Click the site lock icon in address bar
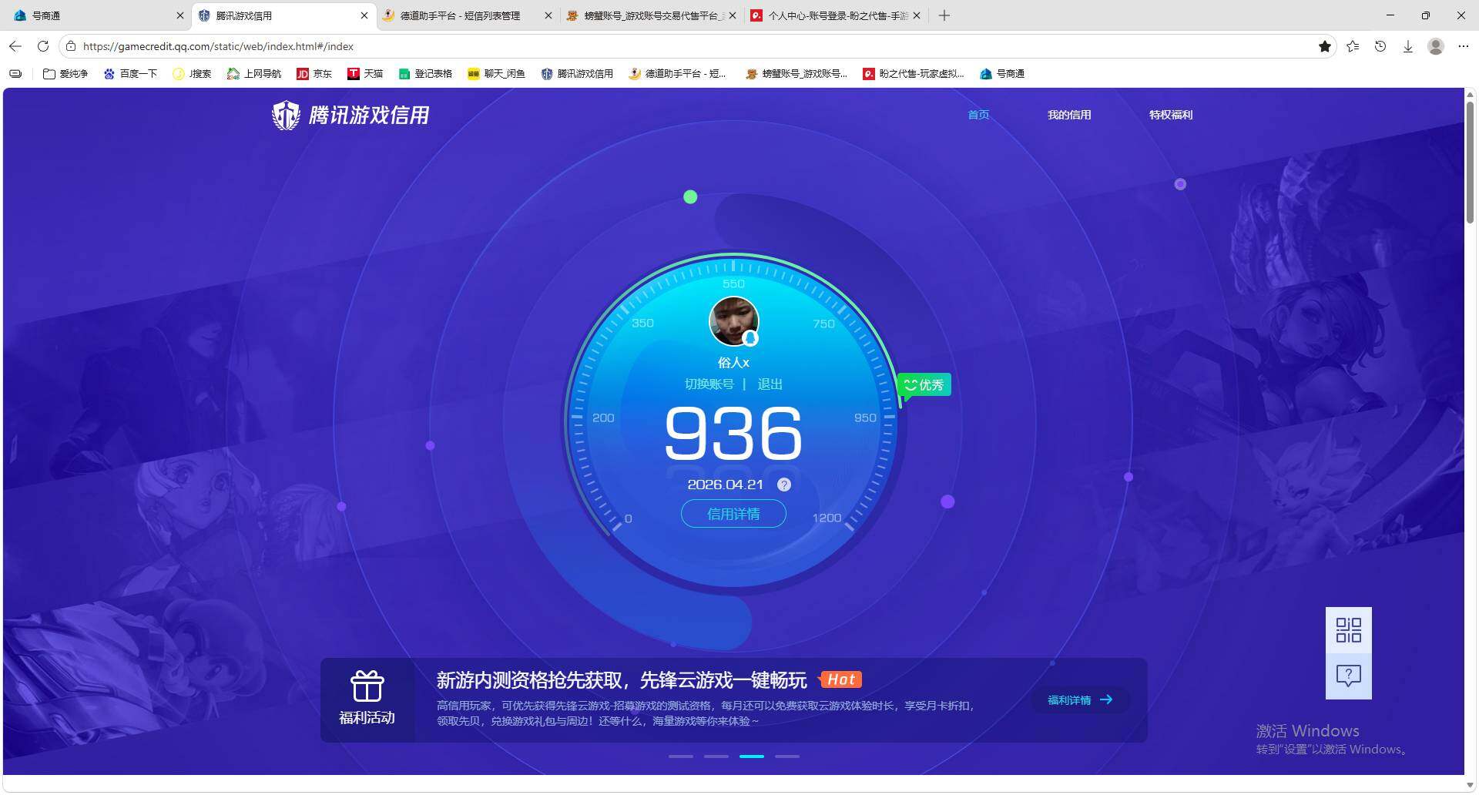The image size is (1479, 795). (x=71, y=46)
